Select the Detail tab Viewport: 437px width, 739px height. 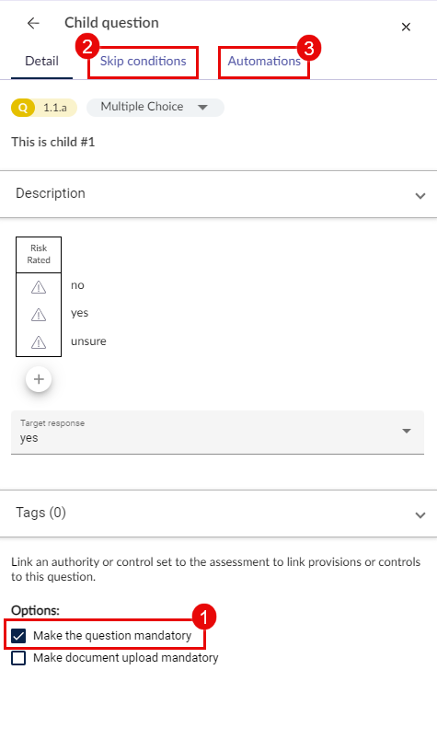42,62
